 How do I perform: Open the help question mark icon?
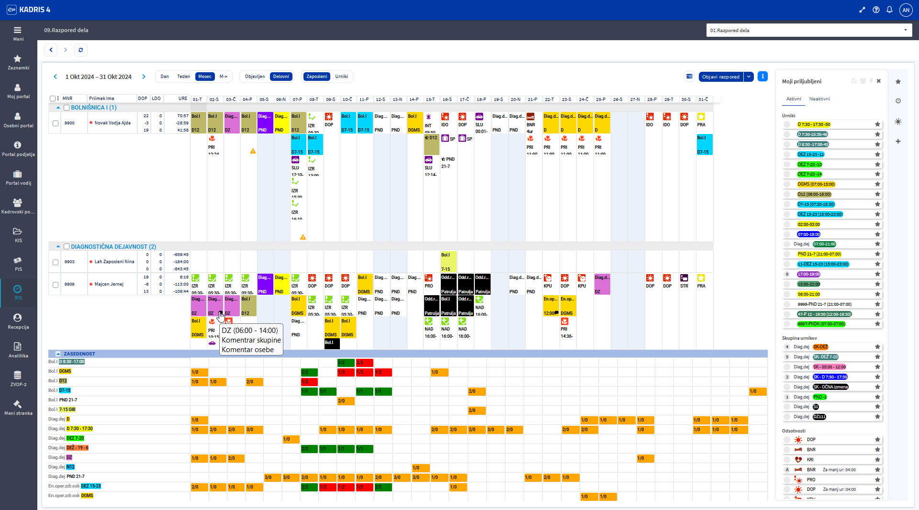(876, 10)
